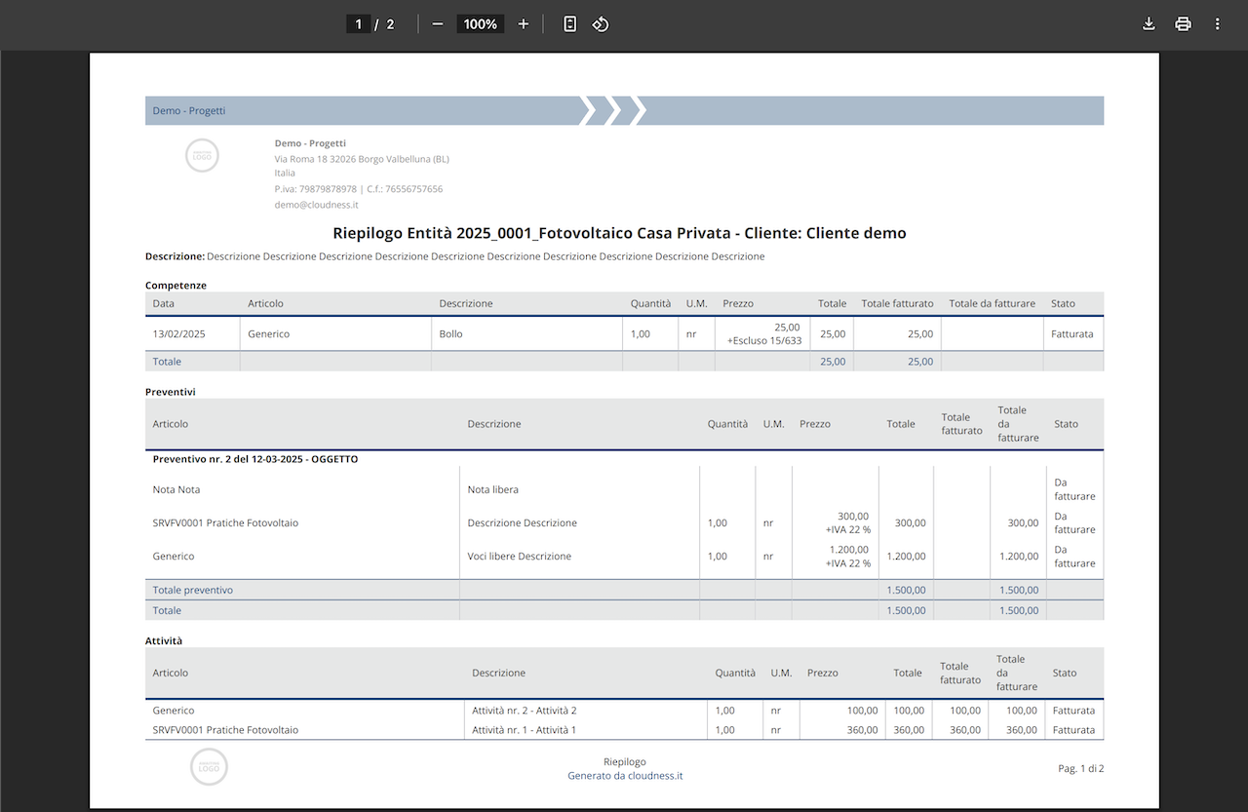This screenshot has height=812, width=1248.
Task: Click the P.iva and C.f. line
Action: click(359, 189)
